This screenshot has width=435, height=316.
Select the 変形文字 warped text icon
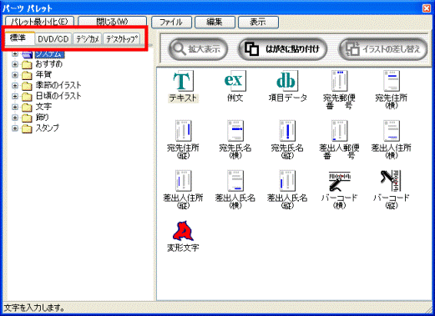coord(183,231)
